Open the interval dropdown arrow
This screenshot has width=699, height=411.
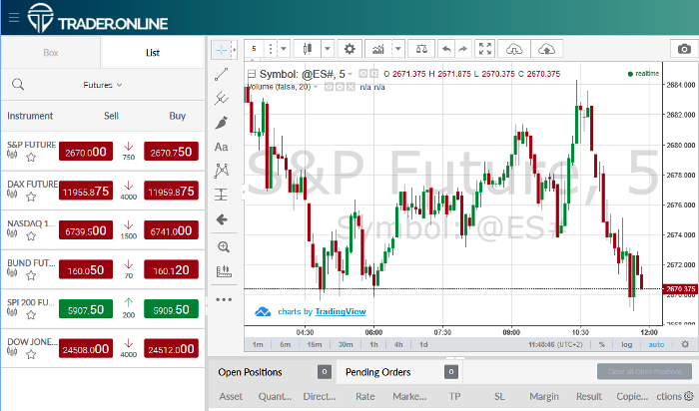pos(283,49)
